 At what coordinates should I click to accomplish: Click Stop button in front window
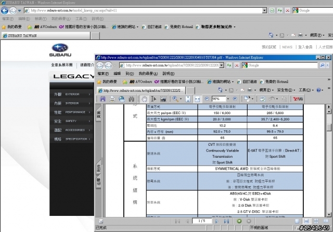pyautogui.click(x=237, y=65)
